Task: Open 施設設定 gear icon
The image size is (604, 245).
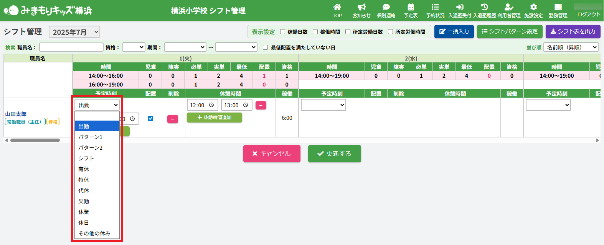Action: [x=533, y=7]
